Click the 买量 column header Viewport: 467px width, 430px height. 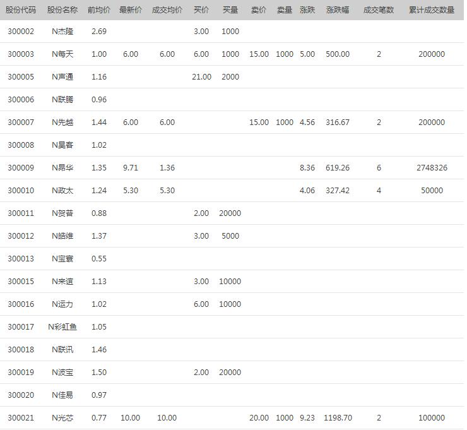(x=230, y=10)
